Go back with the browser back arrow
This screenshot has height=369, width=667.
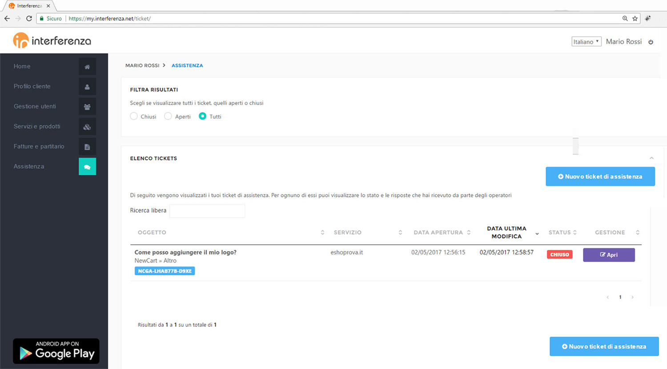(7, 19)
